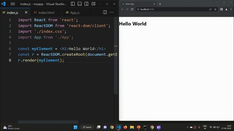Click myElement variable on line 6
This screenshot has width=234, height=131.
point(42,49)
